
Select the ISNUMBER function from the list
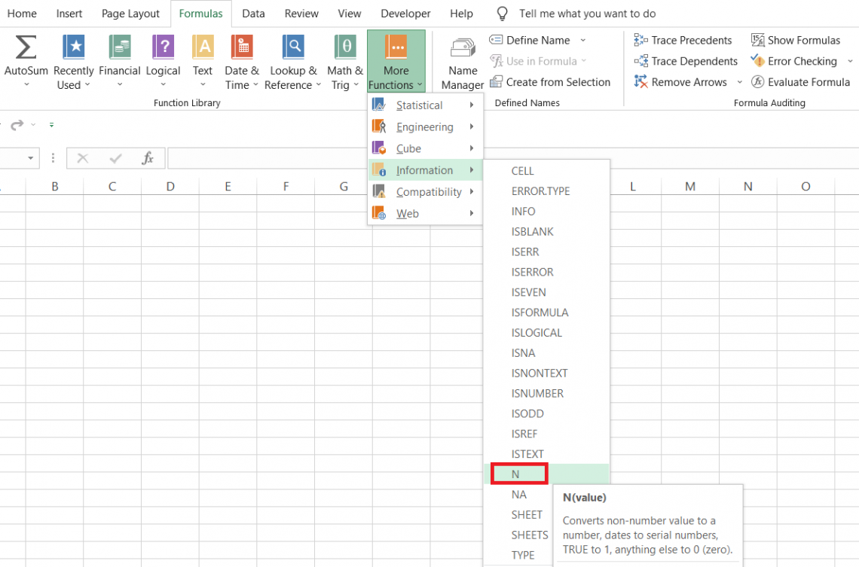coord(537,393)
